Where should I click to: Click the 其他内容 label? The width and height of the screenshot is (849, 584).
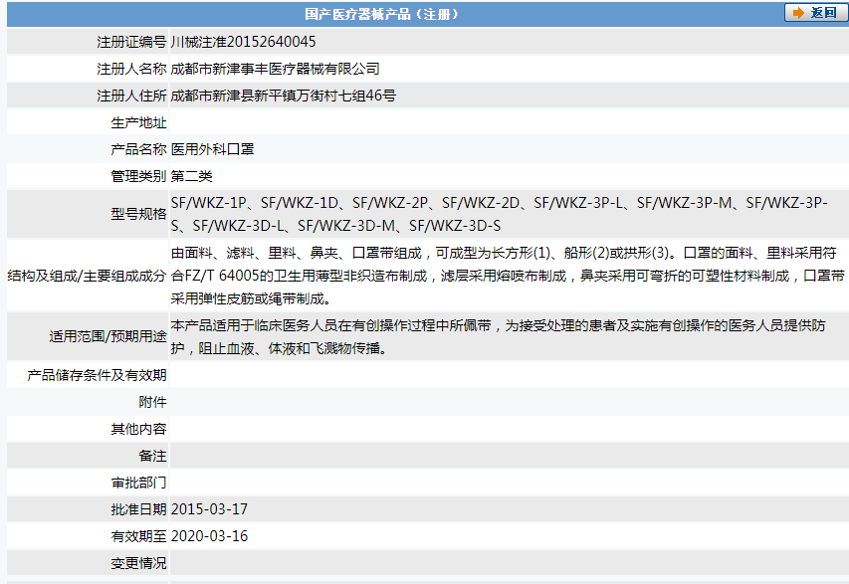point(138,429)
